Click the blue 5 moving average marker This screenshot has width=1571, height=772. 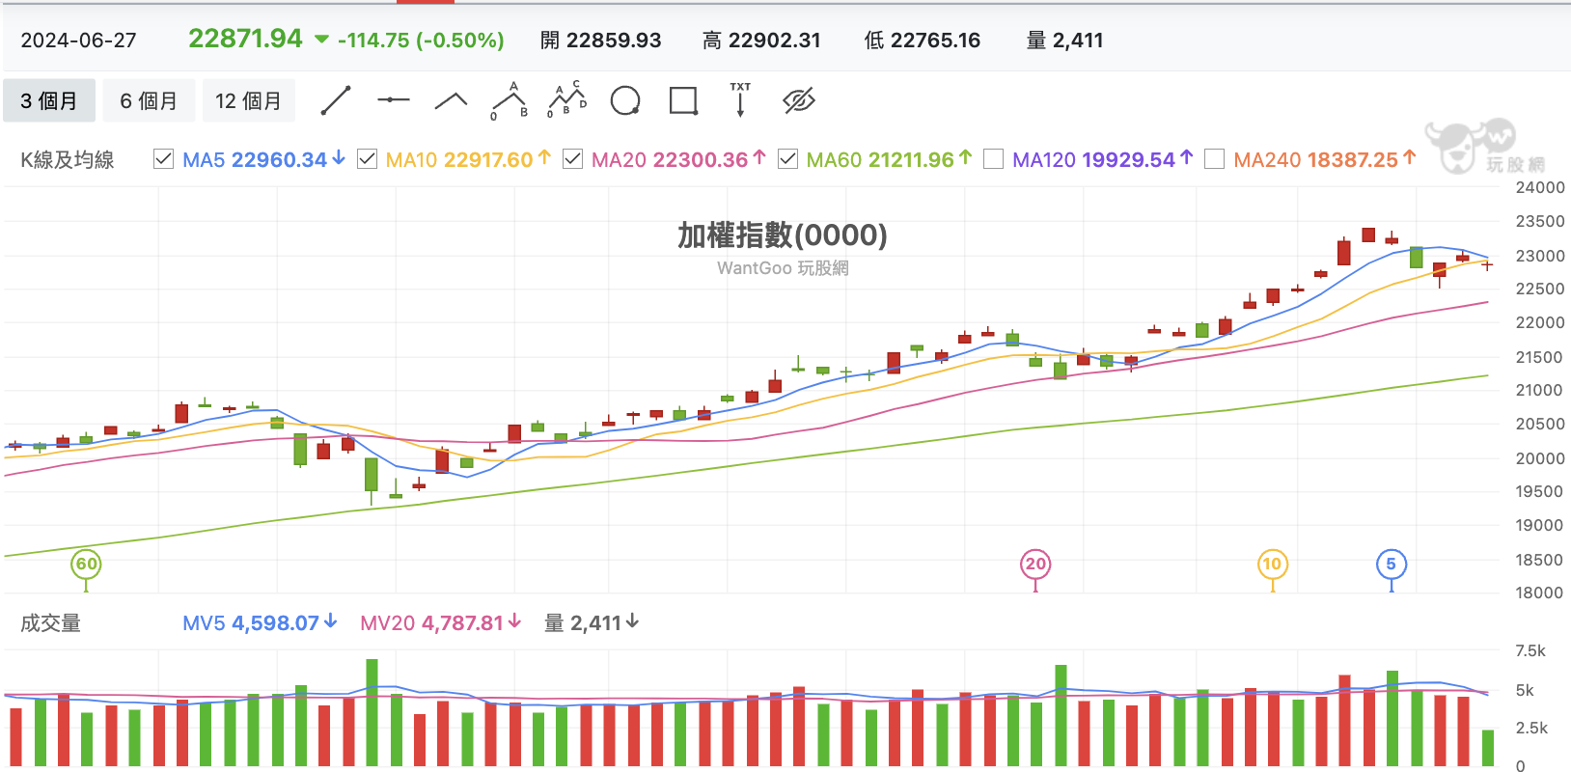(x=1392, y=565)
